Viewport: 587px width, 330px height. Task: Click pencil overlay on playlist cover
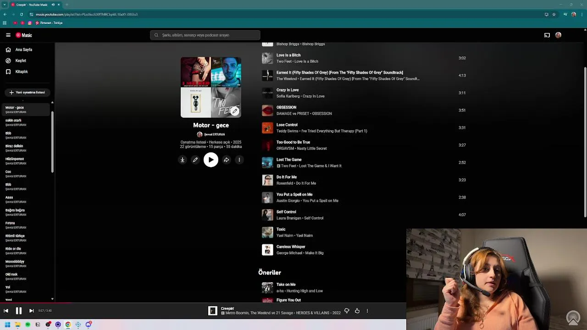pos(235,111)
